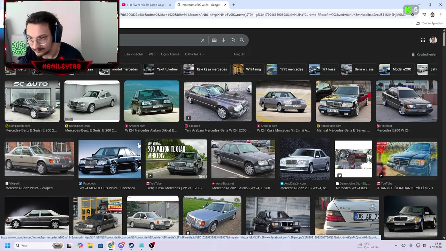The image size is (446, 251).
Task: Switch to OBS Studio in the taskbar
Action: tap(152, 245)
